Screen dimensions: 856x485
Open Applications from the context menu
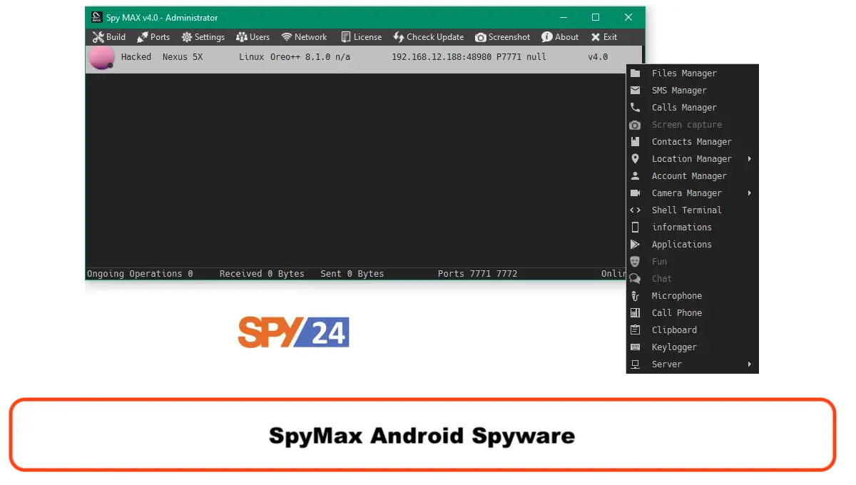coord(692,245)
